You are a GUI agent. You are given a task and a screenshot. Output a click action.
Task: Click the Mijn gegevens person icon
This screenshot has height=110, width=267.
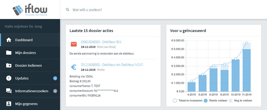tap(9, 104)
